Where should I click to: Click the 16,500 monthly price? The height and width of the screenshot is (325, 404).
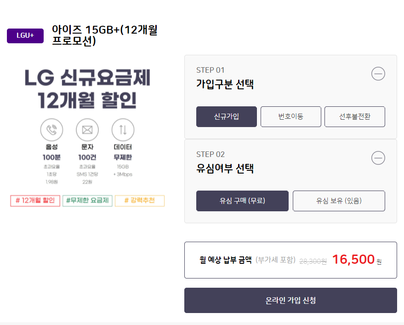click(353, 260)
